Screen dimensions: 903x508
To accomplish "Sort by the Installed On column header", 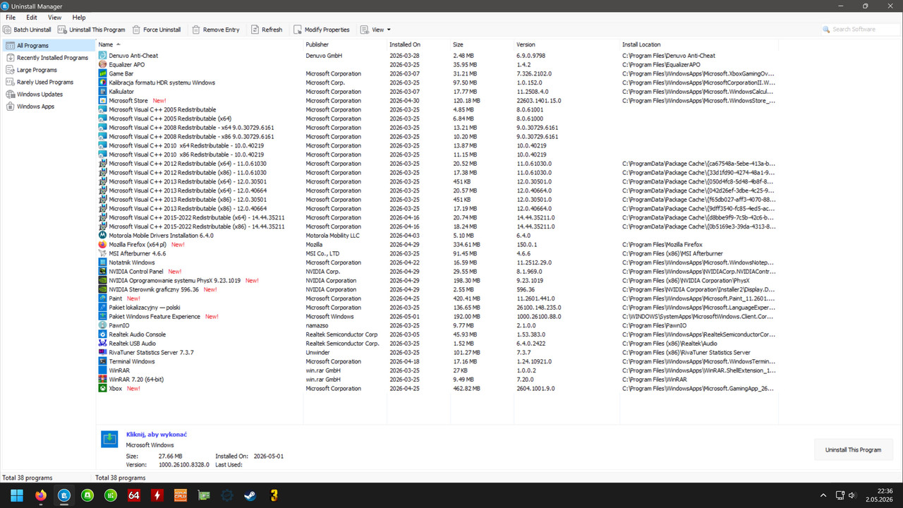I will coord(418,44).
